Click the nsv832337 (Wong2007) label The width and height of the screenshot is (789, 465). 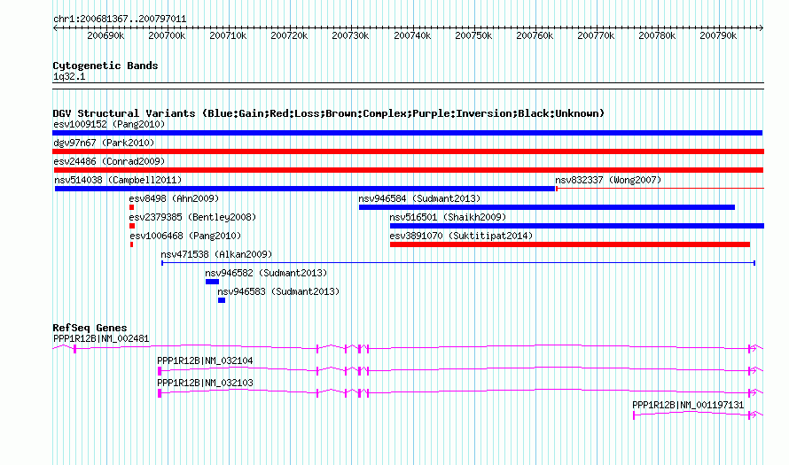(608, 180)
